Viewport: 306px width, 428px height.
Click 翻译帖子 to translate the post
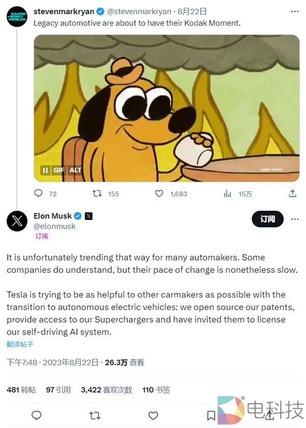pyautogui.click(x=20, y=344)
